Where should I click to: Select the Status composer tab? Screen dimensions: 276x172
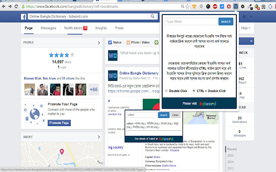[x=115, y=42]
